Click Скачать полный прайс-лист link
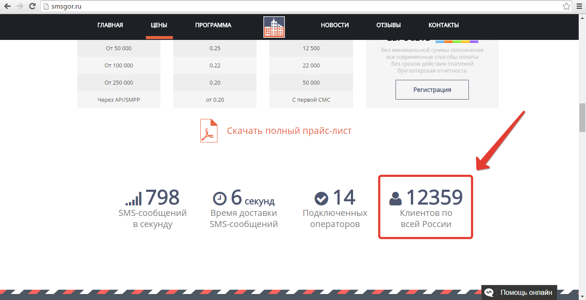586x300 pixels. [289, 131]
